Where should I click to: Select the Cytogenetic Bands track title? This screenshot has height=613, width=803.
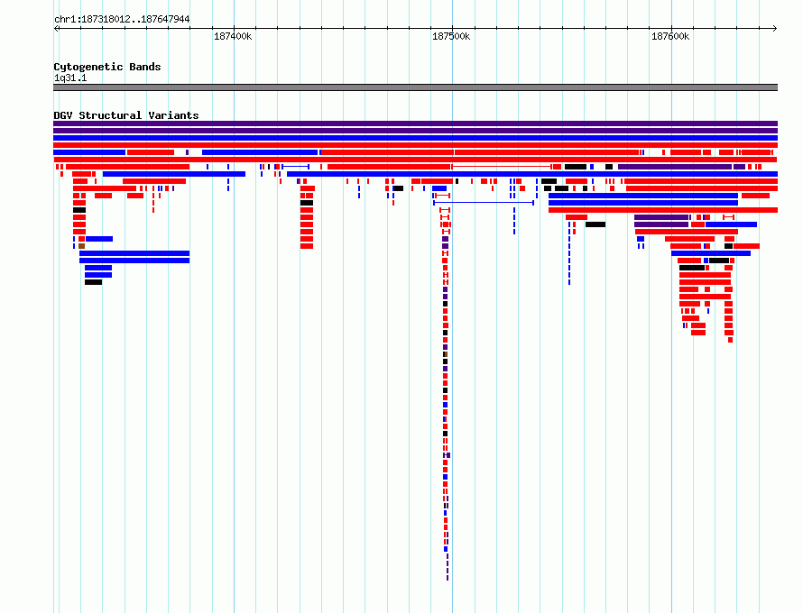coord(107,67)
